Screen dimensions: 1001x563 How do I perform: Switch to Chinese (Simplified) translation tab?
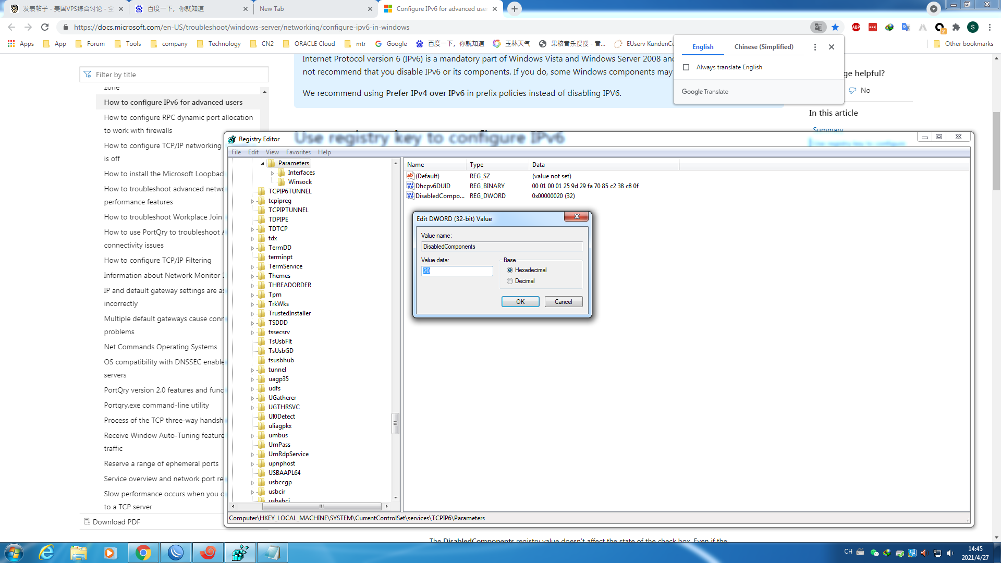tap(763, 47)
